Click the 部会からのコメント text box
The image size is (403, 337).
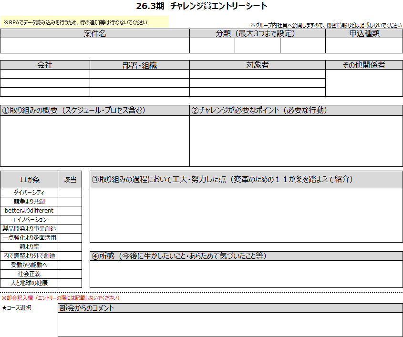[230, 325]
